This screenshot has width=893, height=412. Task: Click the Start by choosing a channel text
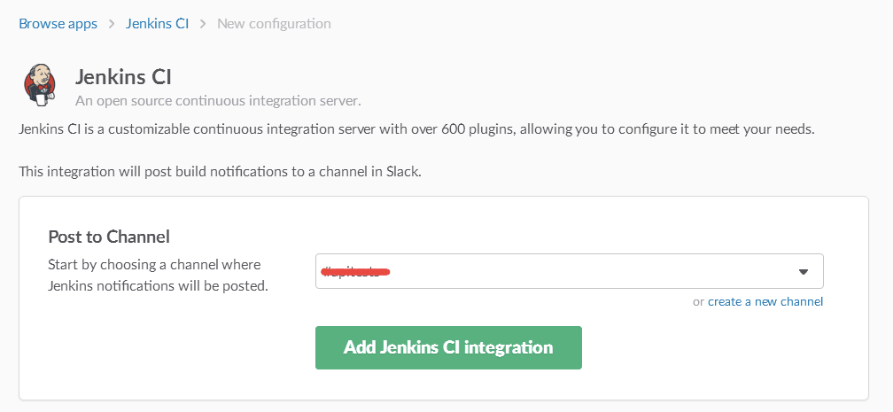[154, 264]
